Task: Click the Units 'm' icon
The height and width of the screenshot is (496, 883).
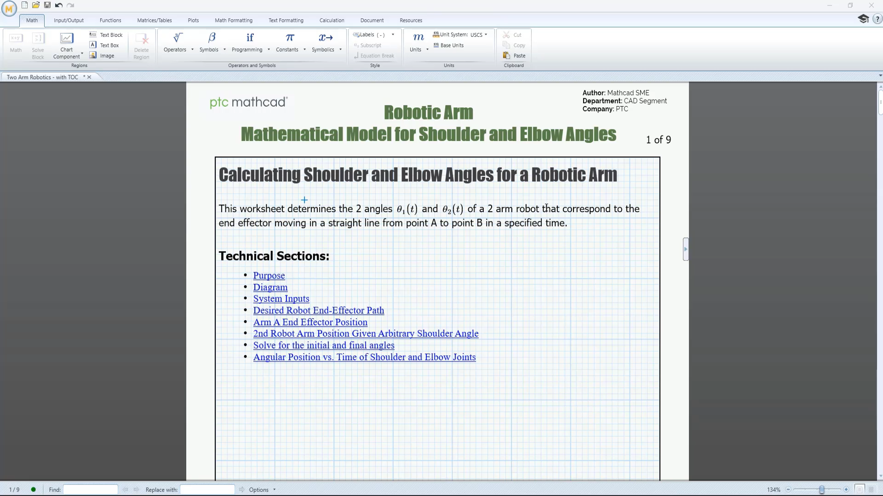Action: (x=418, y=38)
